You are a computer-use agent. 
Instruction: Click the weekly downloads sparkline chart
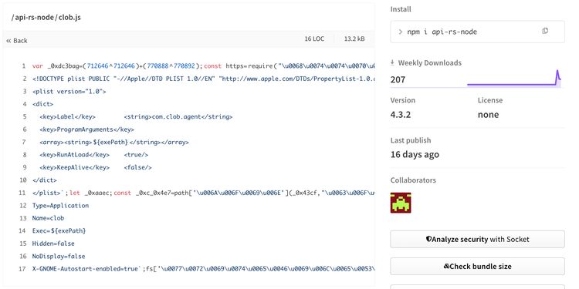[514, 78]
